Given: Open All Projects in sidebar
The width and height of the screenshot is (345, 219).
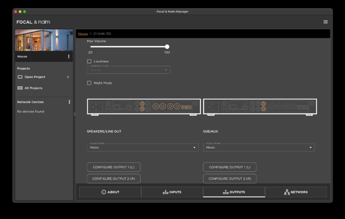Looking at the screenshot, I should tap(33, 88).
